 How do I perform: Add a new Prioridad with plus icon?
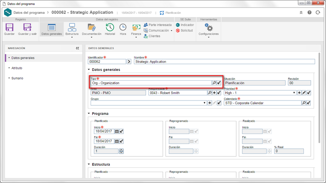tap(299, 93)
